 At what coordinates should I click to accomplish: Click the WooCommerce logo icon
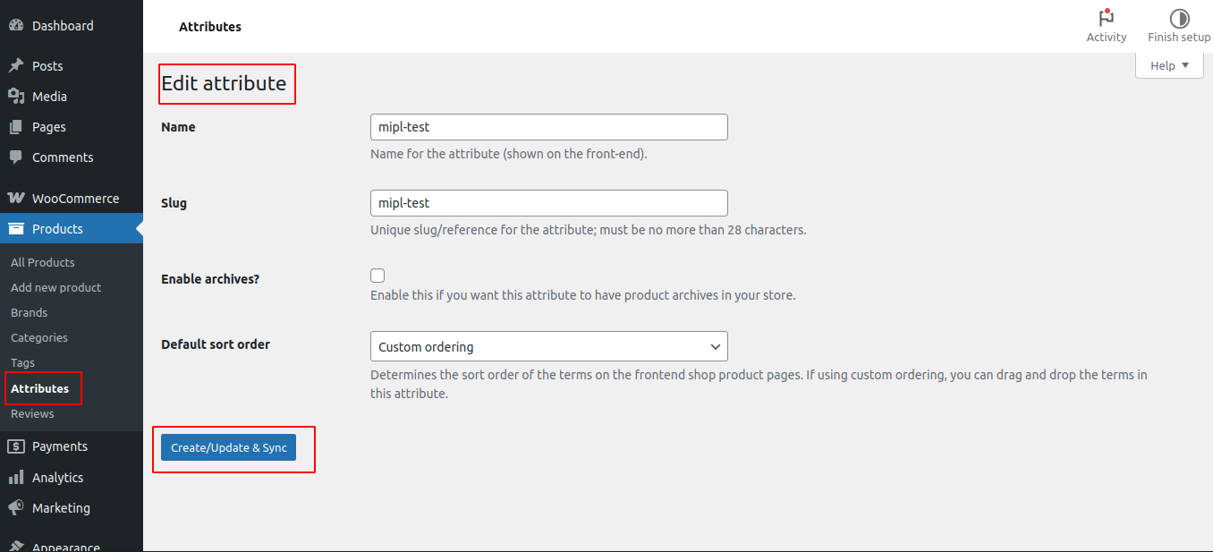[x=16, y=198]
